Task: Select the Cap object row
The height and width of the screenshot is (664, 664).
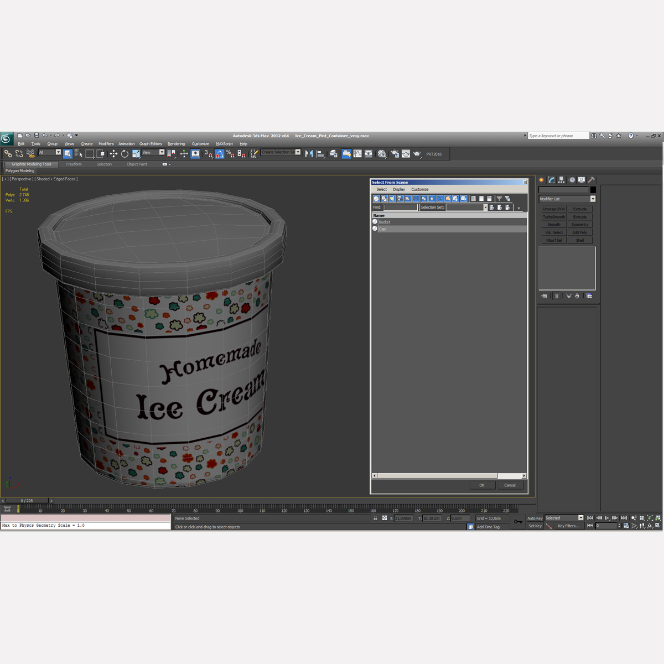Action: (449, 229)
